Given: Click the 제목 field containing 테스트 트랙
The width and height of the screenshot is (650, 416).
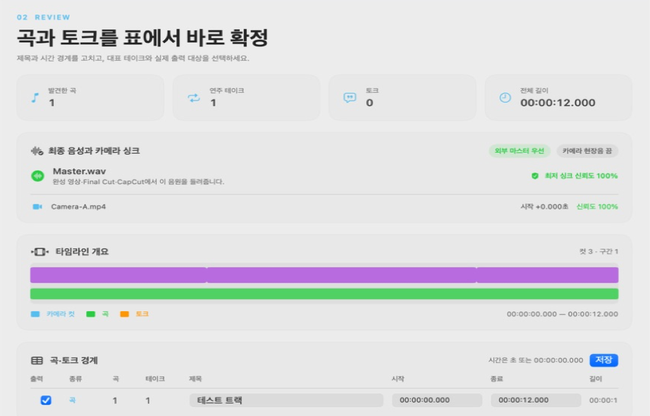Looking at the screenshot, I should click(286, 400).
